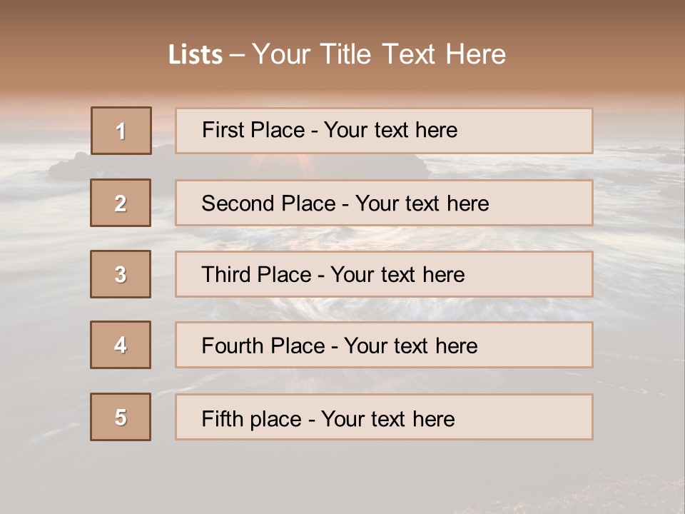Click the word "Lists" in the title
Screen dimensions: 685x514
tap(196, 55)
